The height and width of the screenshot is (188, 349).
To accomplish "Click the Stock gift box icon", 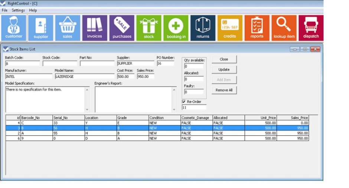I will tap(149, 28).
